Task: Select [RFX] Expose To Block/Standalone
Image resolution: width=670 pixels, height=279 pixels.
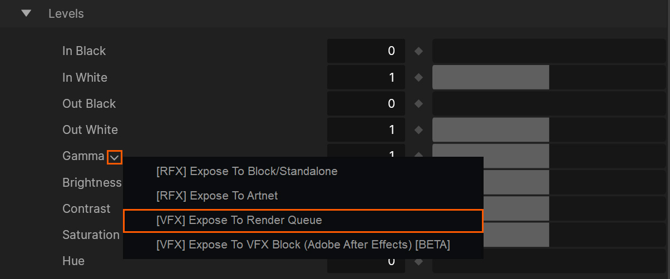Action: 247,171
